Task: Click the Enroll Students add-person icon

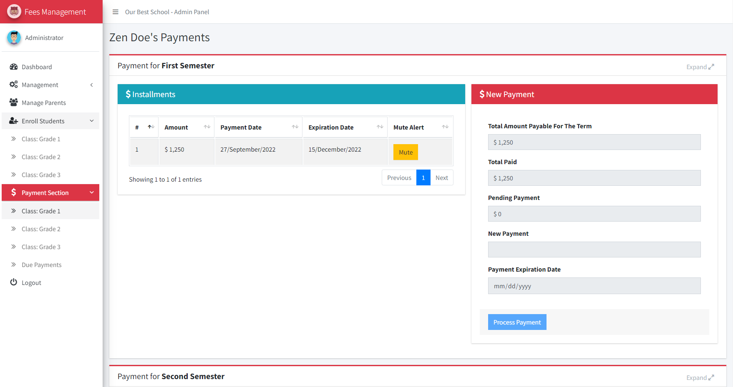Action: 13,121
